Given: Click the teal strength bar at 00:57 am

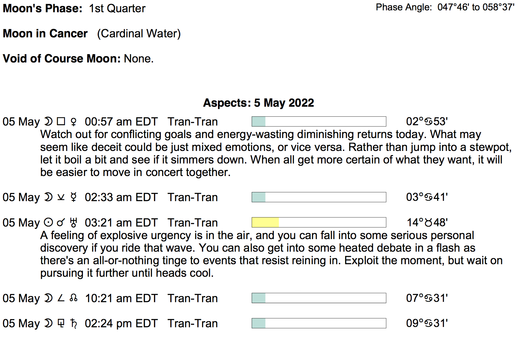Looking at the screenshot, I should coord(259,121).
